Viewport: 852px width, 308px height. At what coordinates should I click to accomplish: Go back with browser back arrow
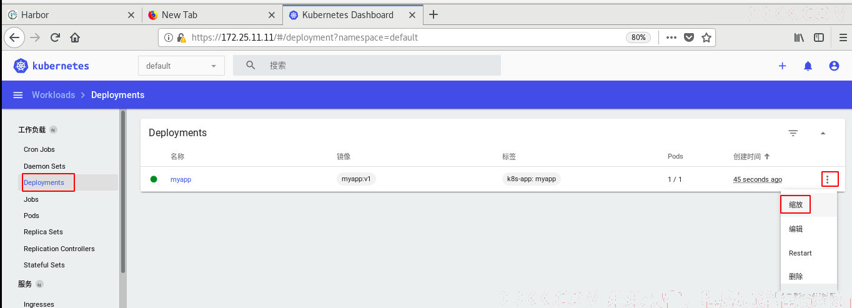point(15,37)
